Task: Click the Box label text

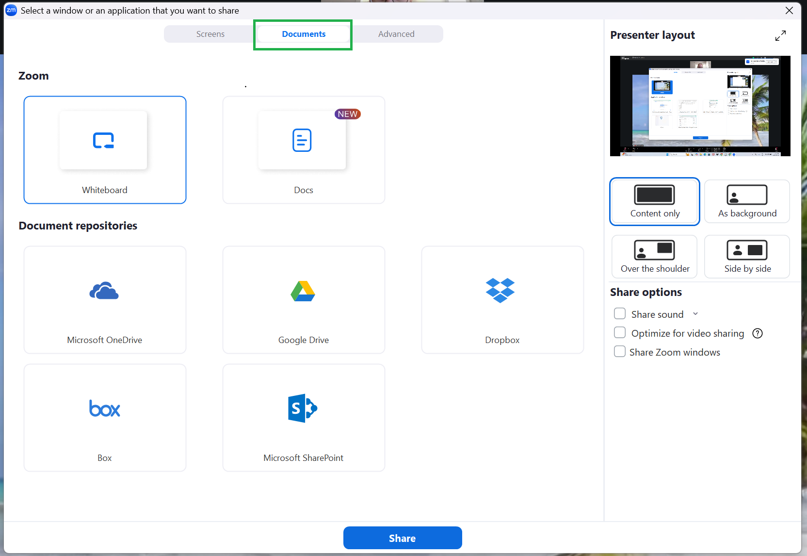Action: [105, 458]
